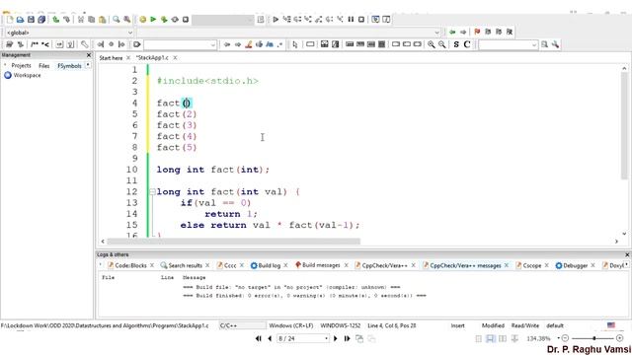Click the green Run icon
The image size is (632, 355).
pyautogui.click(x=153, y=20)
